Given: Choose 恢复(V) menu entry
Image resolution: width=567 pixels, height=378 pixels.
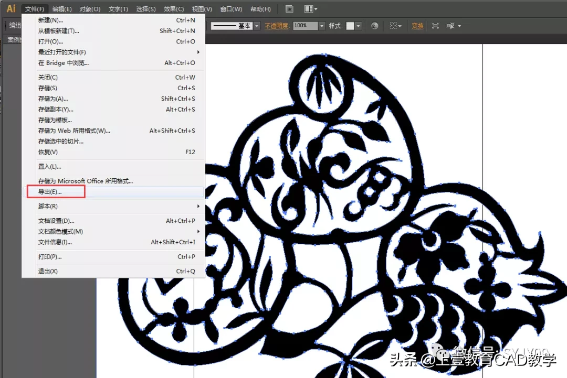Looking at the screenshot, I should pyautogui.click(x=113, y=152).
